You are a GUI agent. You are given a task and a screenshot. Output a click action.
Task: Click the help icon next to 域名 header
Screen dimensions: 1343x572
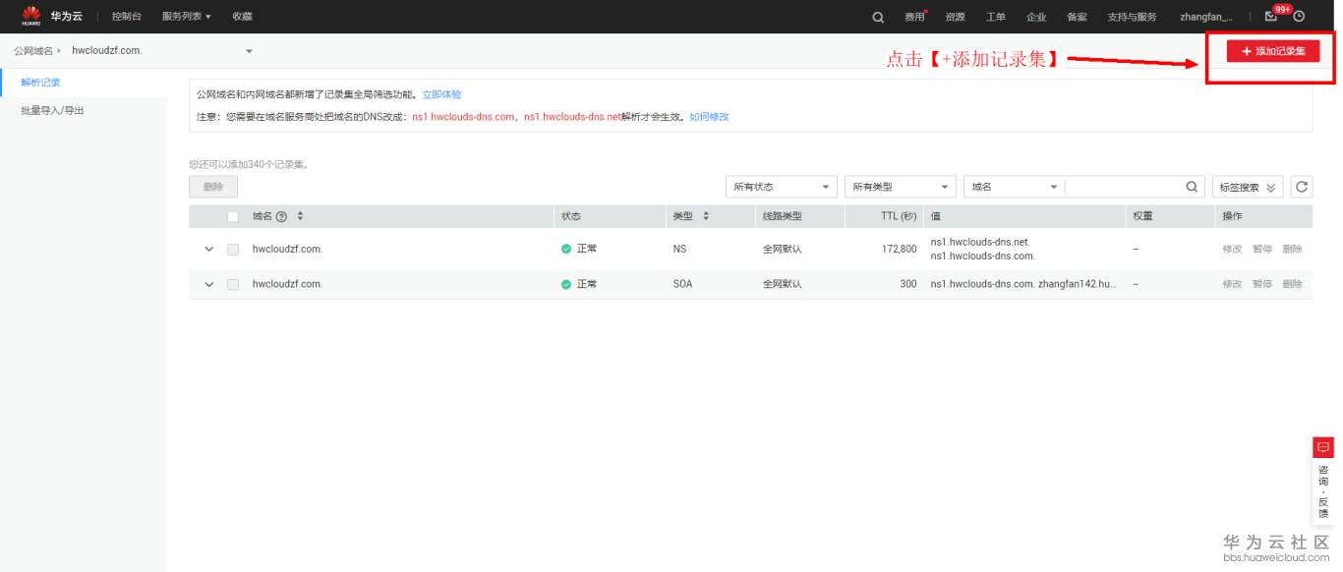282,216
